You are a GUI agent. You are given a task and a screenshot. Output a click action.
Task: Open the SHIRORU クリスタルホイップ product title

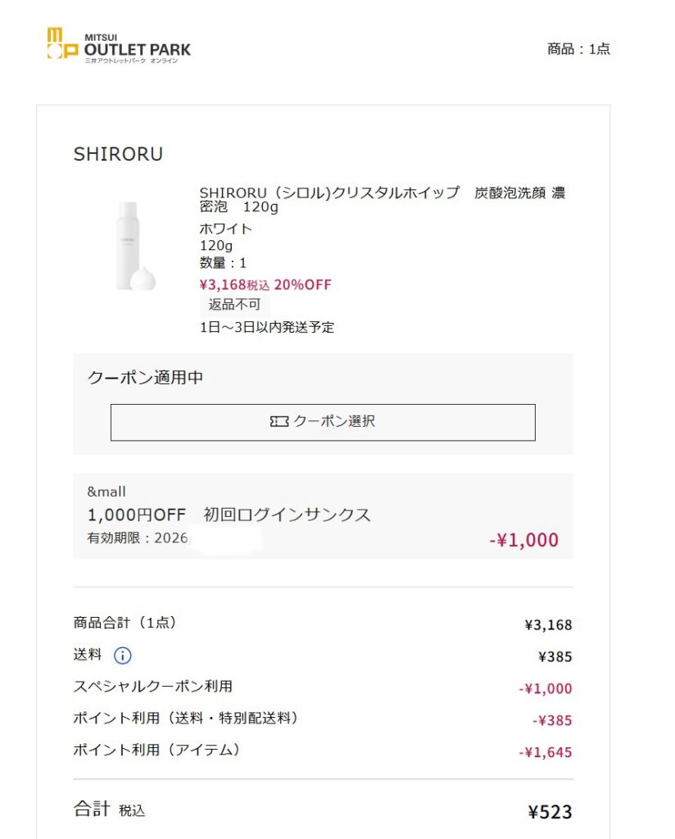[x=382, y=200]
